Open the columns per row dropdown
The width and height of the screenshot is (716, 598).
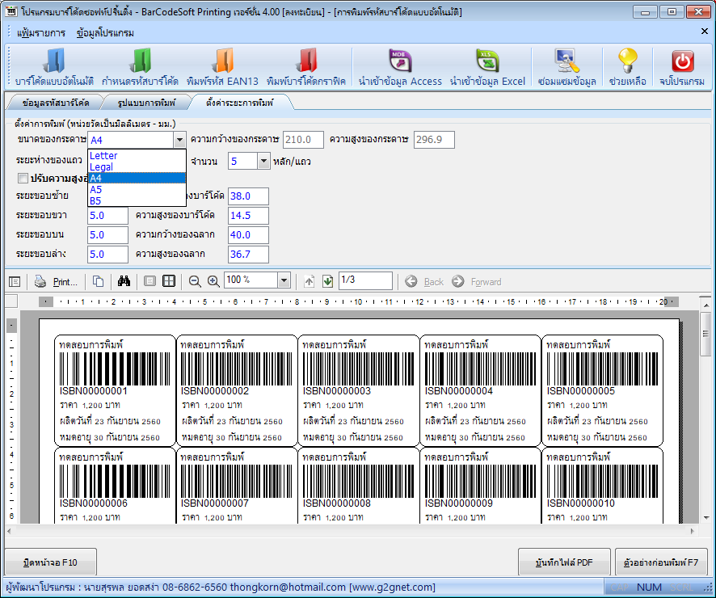[x=263, y=161]
